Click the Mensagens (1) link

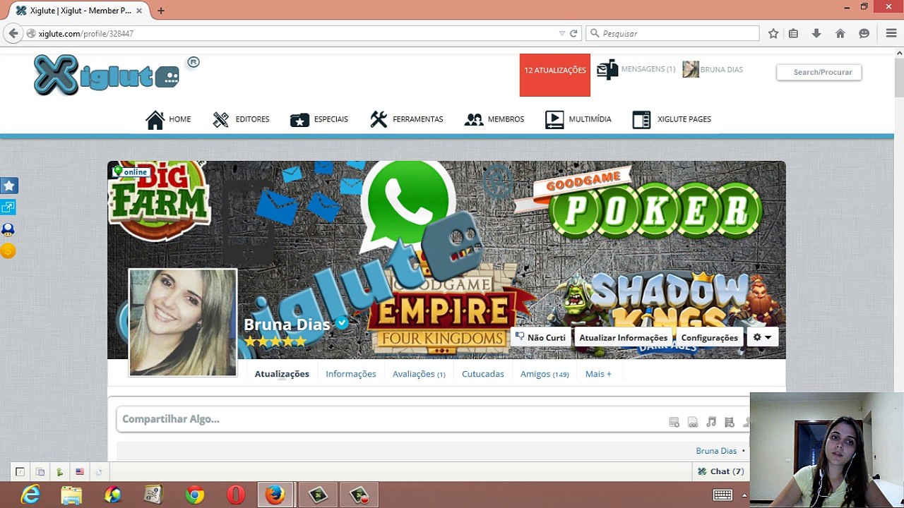coord(648,69)
